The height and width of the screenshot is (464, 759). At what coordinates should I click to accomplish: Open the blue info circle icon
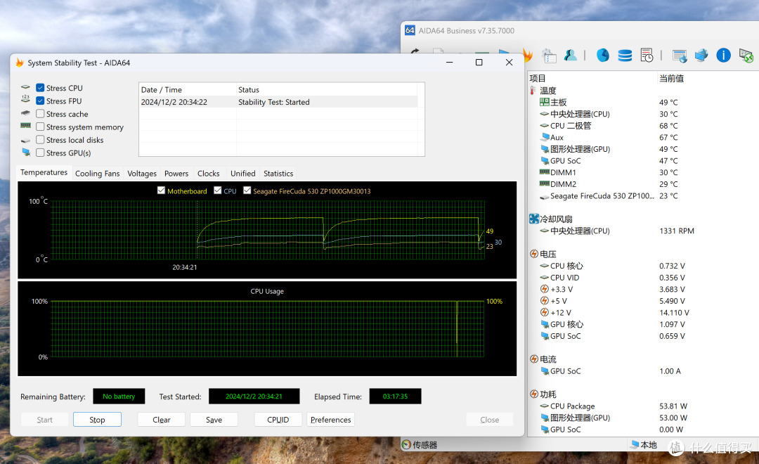pos(723,56)
